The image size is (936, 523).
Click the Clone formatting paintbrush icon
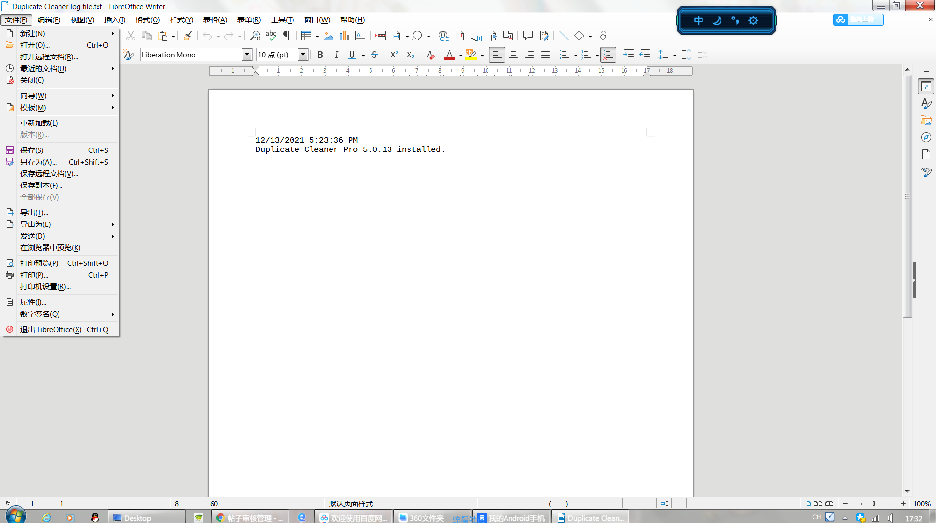(188, 36)
